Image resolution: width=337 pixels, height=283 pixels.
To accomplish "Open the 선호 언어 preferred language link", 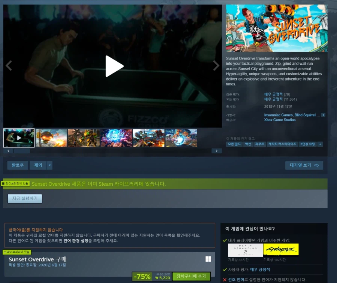I will 236,280.
